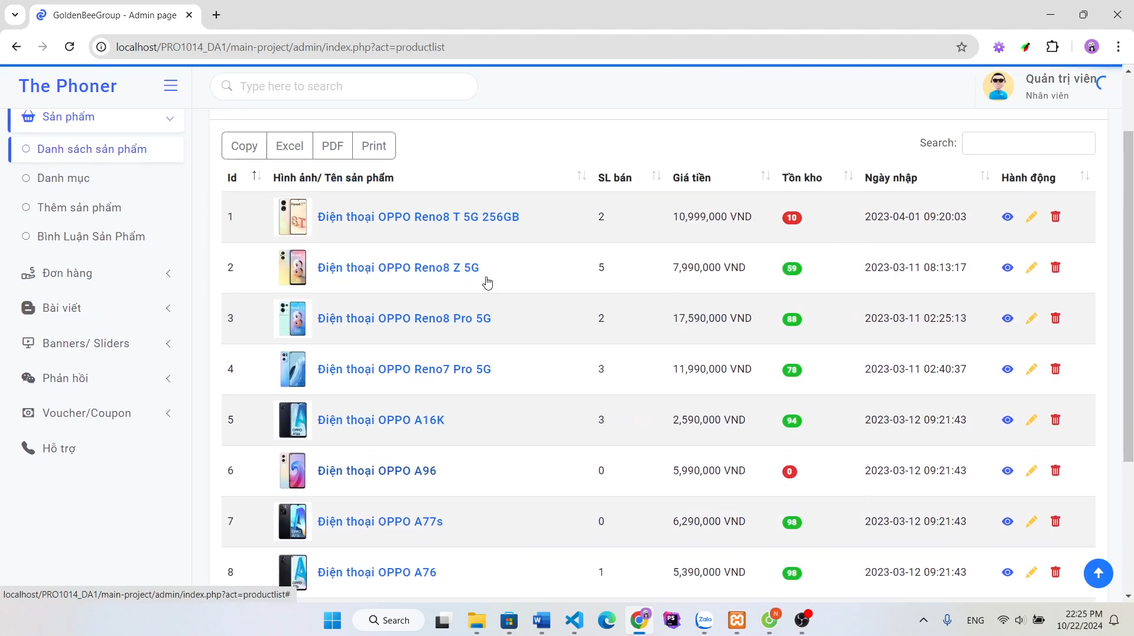Open File Explorer from the taskbar
This screenshot has height=636, width=1134.
(476, 620)
